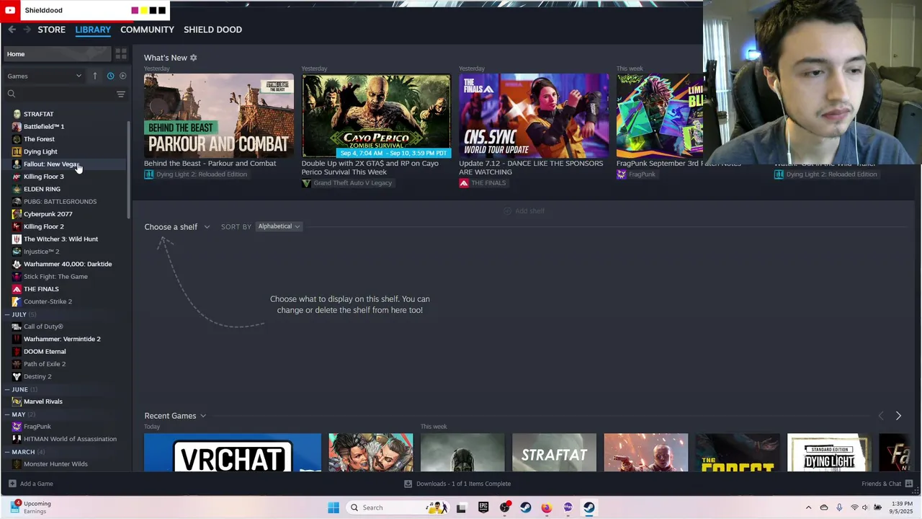922x519 pixels.
Task: Click THE FINALS news source icon
Action: (x=464, y=183)
